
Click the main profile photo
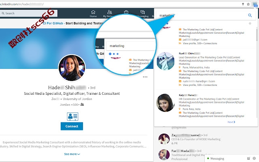72,68
